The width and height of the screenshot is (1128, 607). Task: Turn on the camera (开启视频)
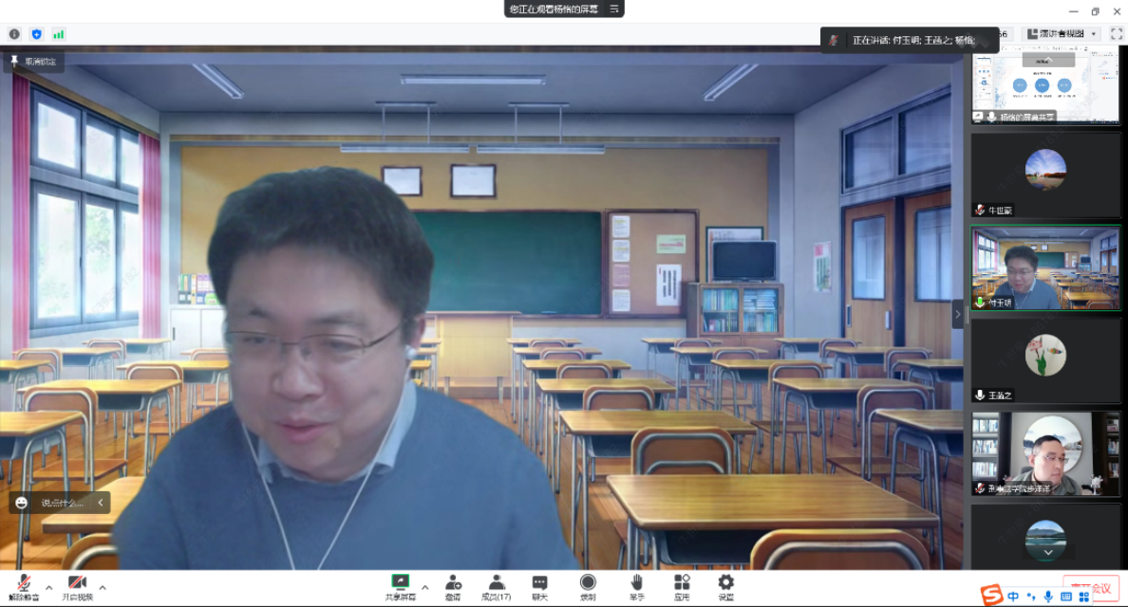coord(77,587)
